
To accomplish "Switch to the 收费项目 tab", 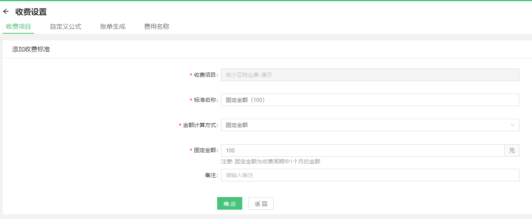I will coord(18,27).
